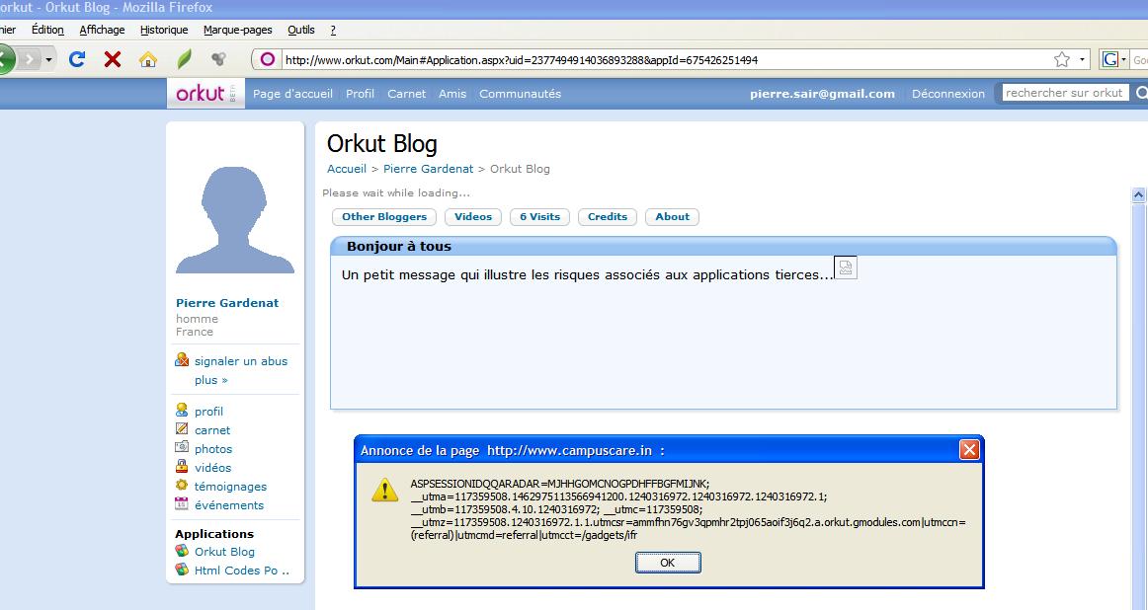Go to Page d'accueil in the Orkut navbar
The width and height of the screenshot is (1148, 610).
pos(292,94)
